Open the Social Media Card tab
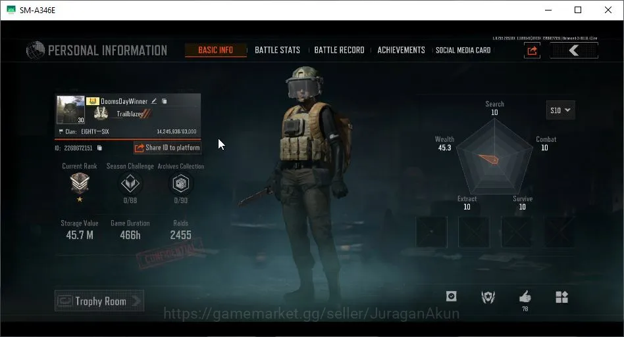The image size is (624, 337). pyautogui.click(x=463, y=50)
